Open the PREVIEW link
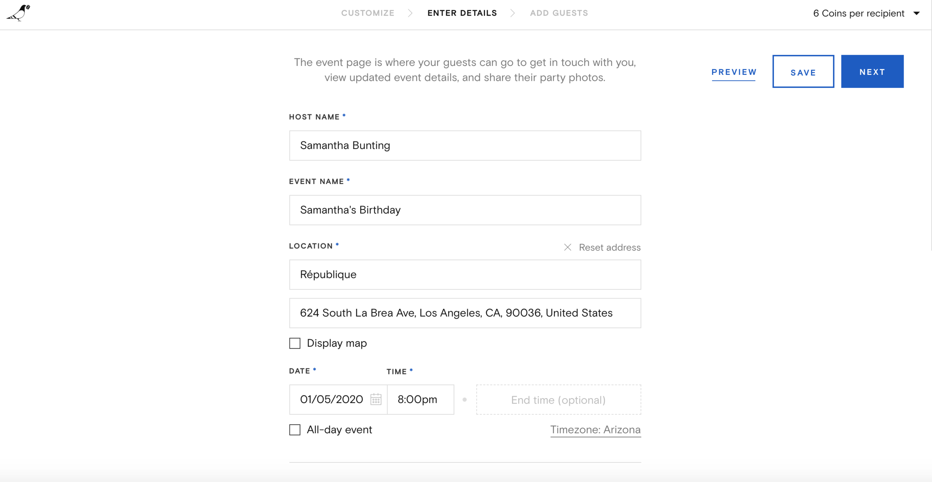This screenshot has height=482, width=932. (734, 72)
